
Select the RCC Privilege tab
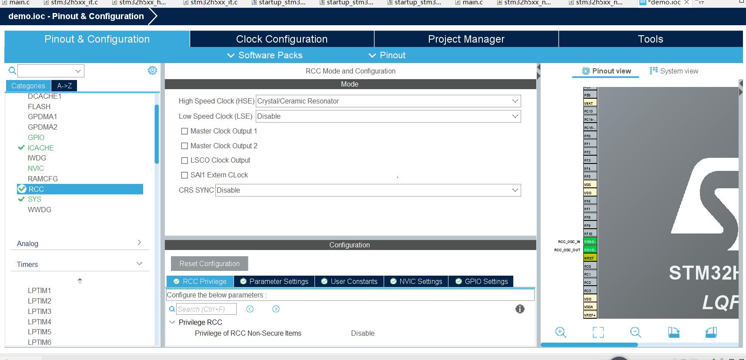(200, 282)
